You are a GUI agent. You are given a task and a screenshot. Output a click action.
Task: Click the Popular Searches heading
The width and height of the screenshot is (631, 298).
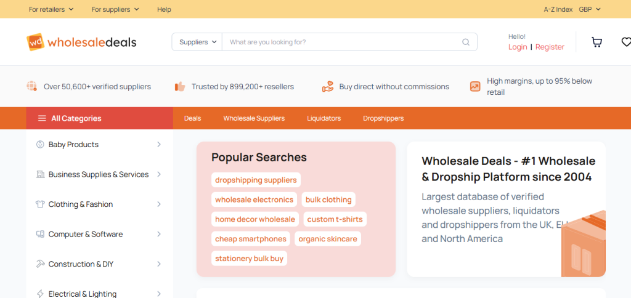[x=259, y=157]
